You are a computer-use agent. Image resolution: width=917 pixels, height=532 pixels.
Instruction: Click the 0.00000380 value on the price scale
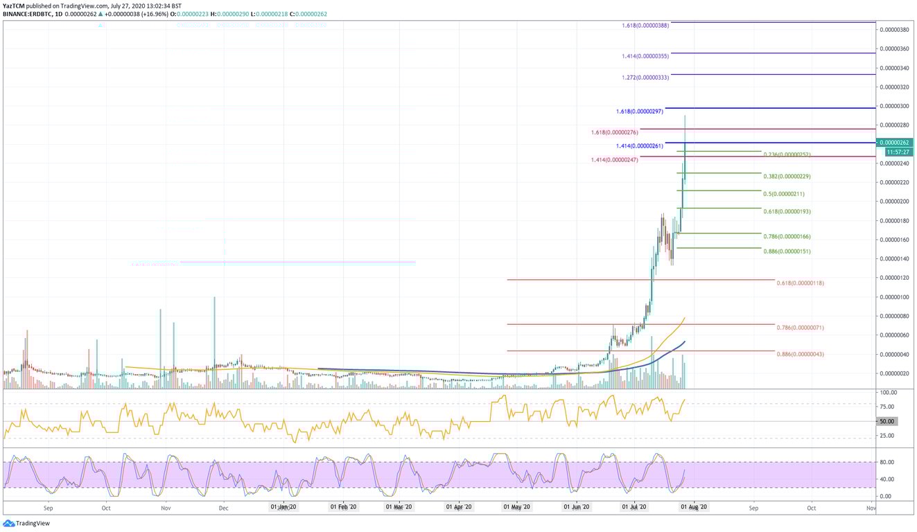(x=894, y=29)
